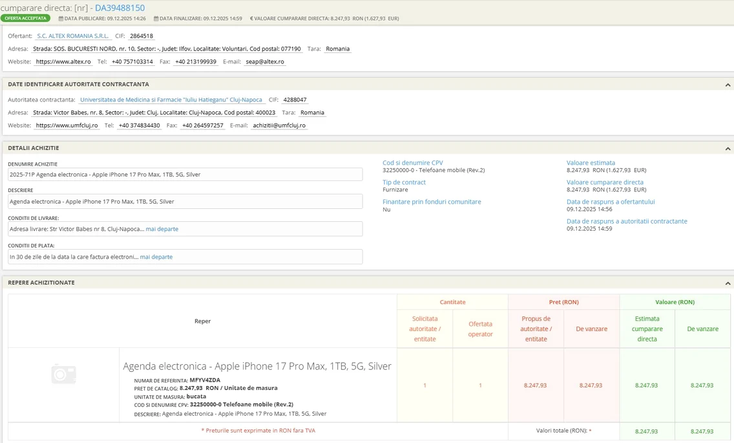Click reference number MFYV4ZDA
The image size is (734, 443).
205,380
